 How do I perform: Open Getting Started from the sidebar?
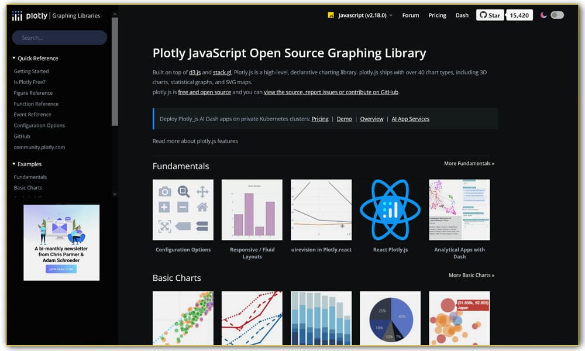[x=30, y=71]
